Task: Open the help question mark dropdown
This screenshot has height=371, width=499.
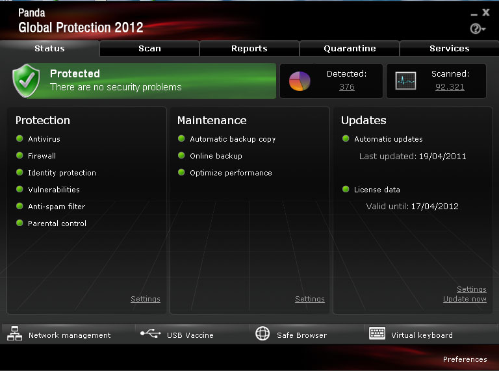Action: (x=478, y=29)
